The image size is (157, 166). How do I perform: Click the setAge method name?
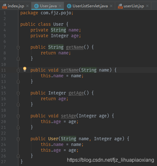[69, 116]
